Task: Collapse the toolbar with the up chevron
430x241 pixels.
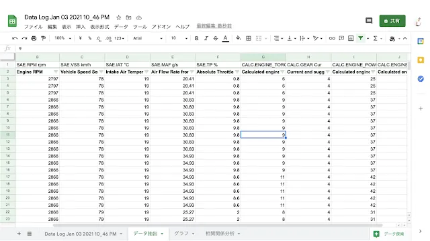Action: point(404,38)
